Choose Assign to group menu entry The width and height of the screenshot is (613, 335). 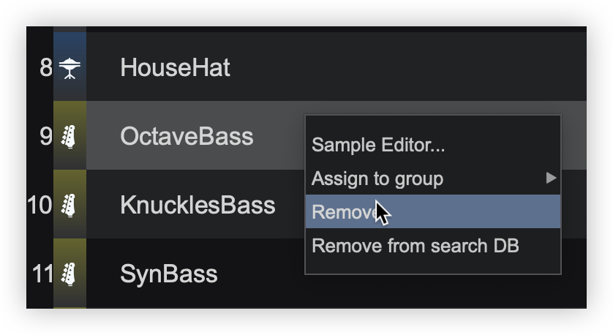coord(377,178)
